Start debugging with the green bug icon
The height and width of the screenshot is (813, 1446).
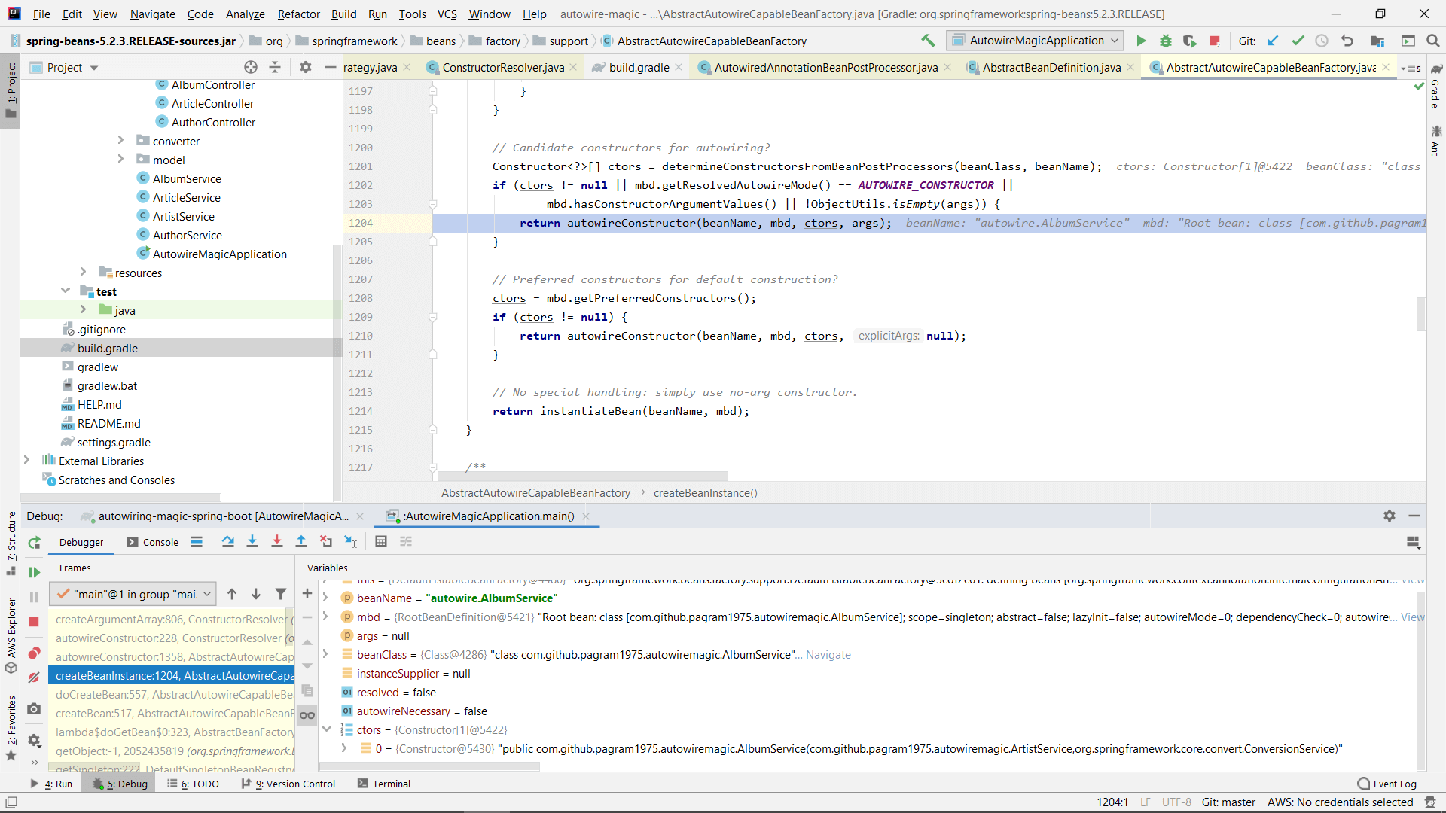point(1166,41)
